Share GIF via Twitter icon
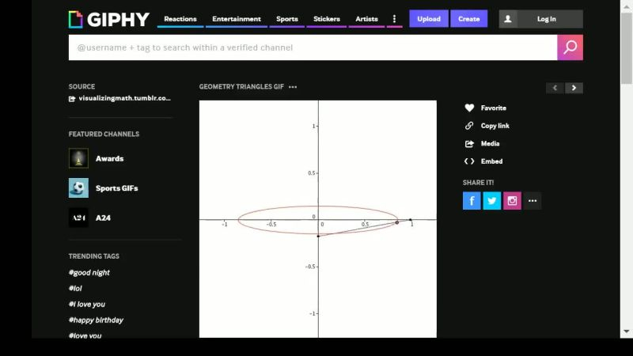The width and height of the screenshot is (633, 356). pyautogui.click(x=492, y=201)
